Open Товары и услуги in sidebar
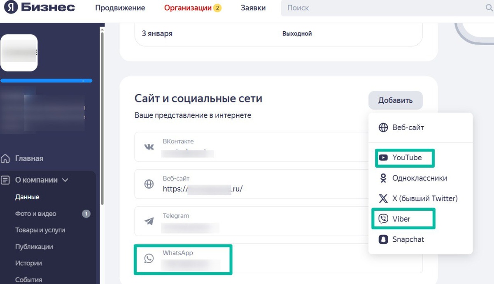 coord(40,230)
